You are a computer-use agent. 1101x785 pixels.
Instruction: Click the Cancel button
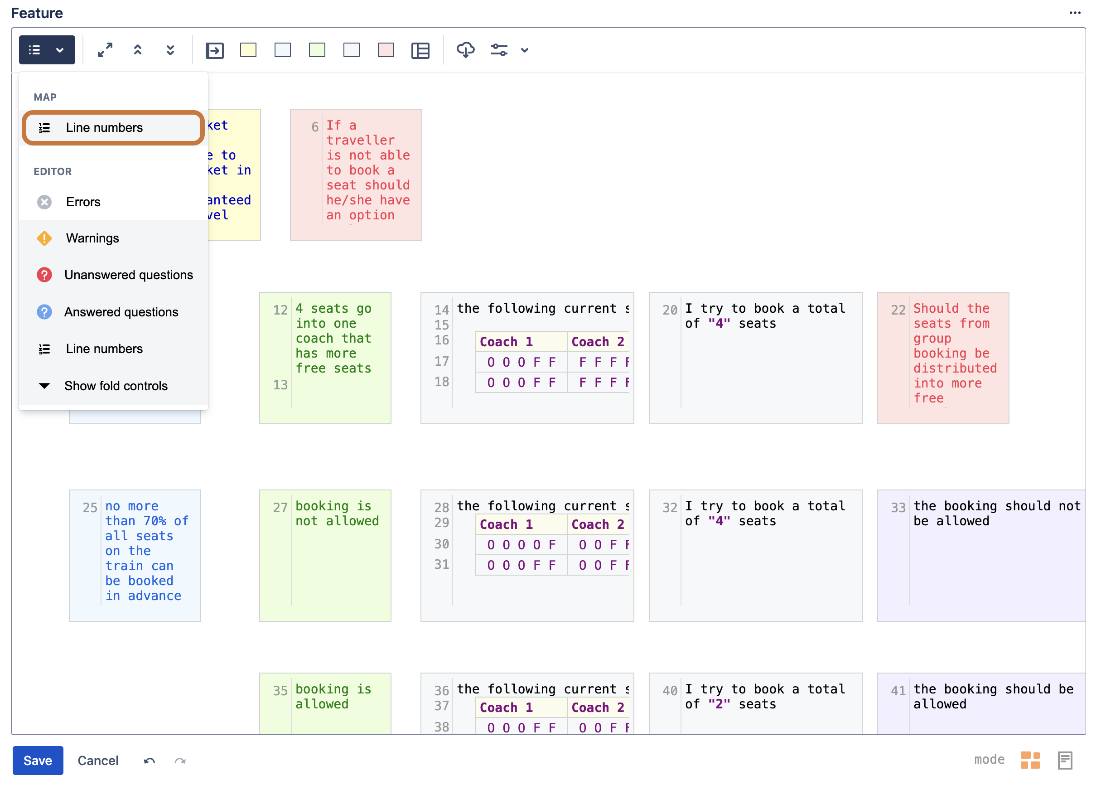click(98, 761)
